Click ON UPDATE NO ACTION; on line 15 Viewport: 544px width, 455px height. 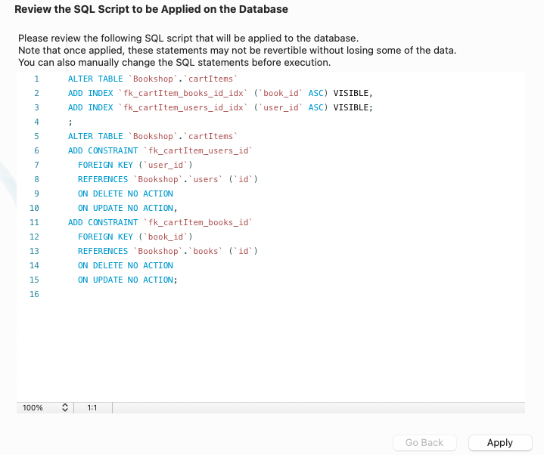128,280
